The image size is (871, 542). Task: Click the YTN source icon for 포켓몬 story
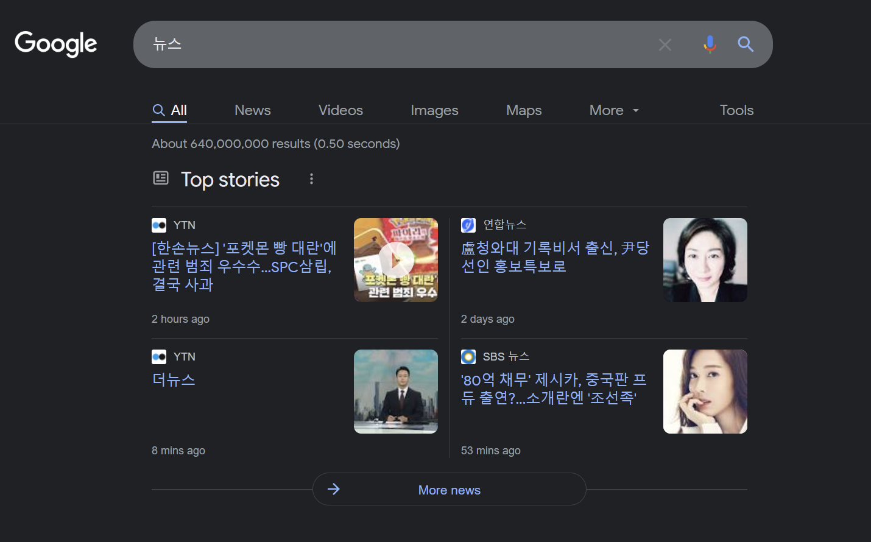coord(159,225)
